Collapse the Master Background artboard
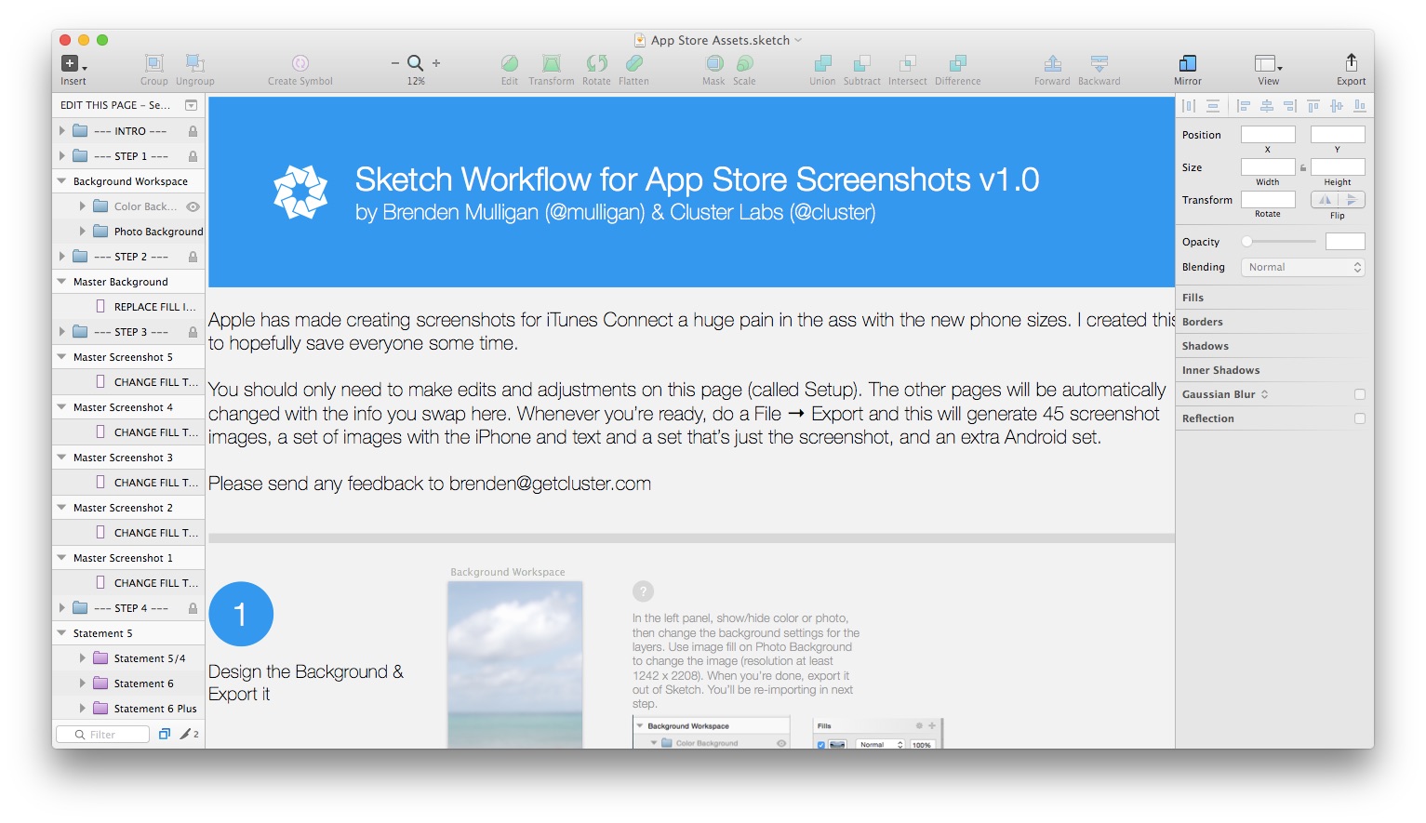Viewport: 1426px width, 823px height. pyautogui.click(x=61, y=282)
